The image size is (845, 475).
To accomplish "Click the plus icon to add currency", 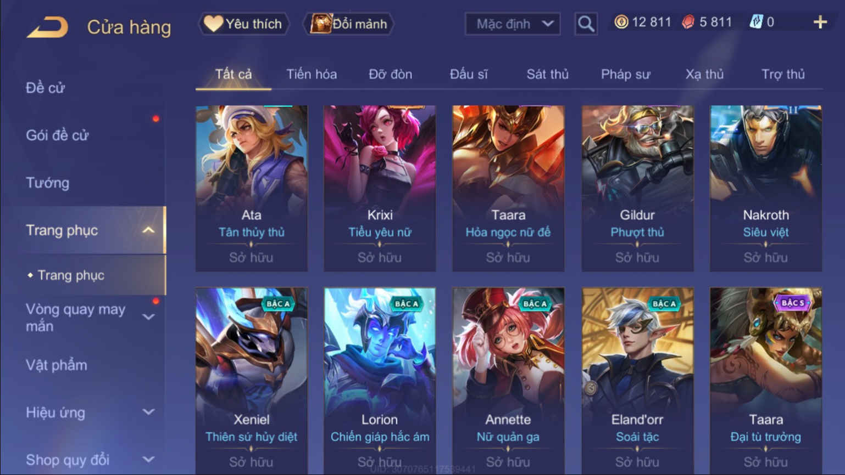I will [x=820, y=22].
